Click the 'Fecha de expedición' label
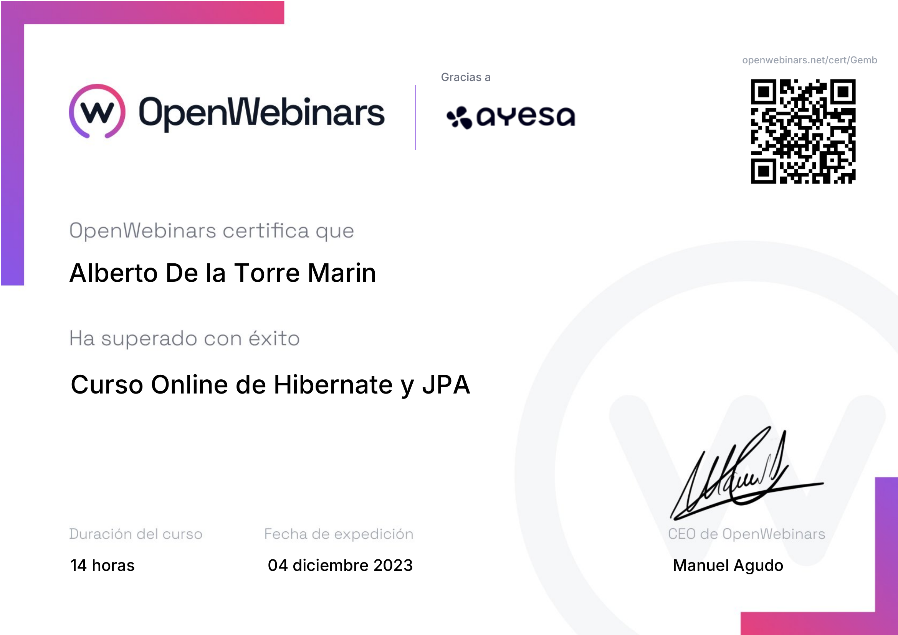The width and height of the screenshot is (898, 635). point(339,534)
